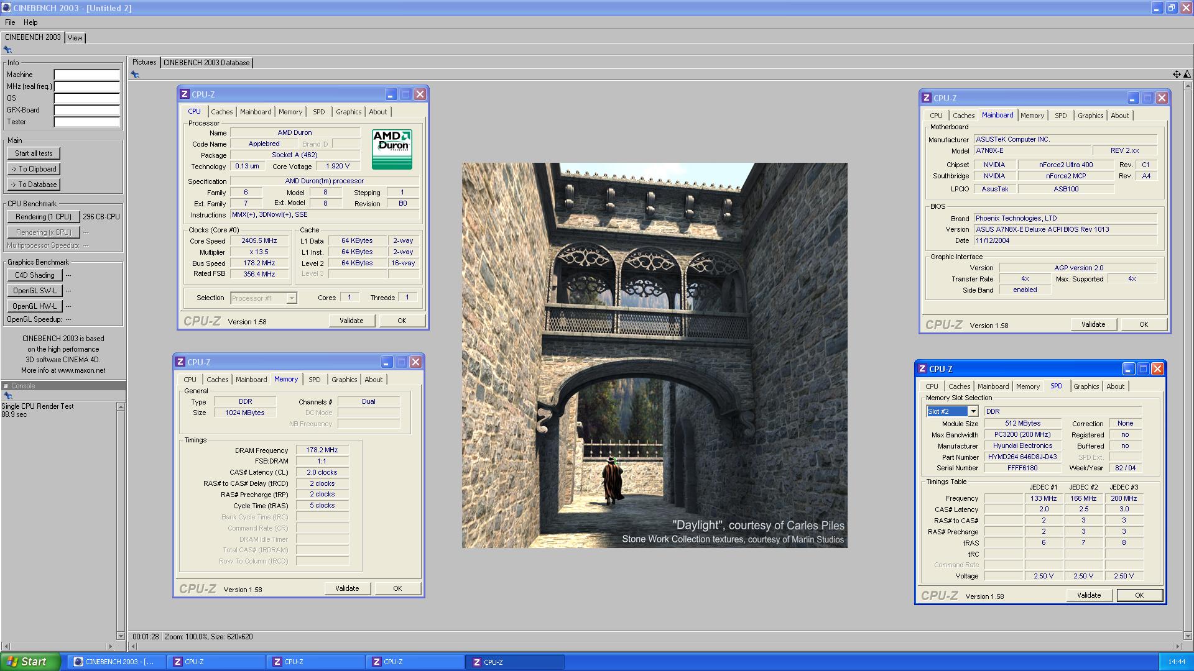This screenshot has width=1194, height=671.
Task: Open Memory tab in the CPU-Z SPD window
Action: click(x=1028, y=386)
